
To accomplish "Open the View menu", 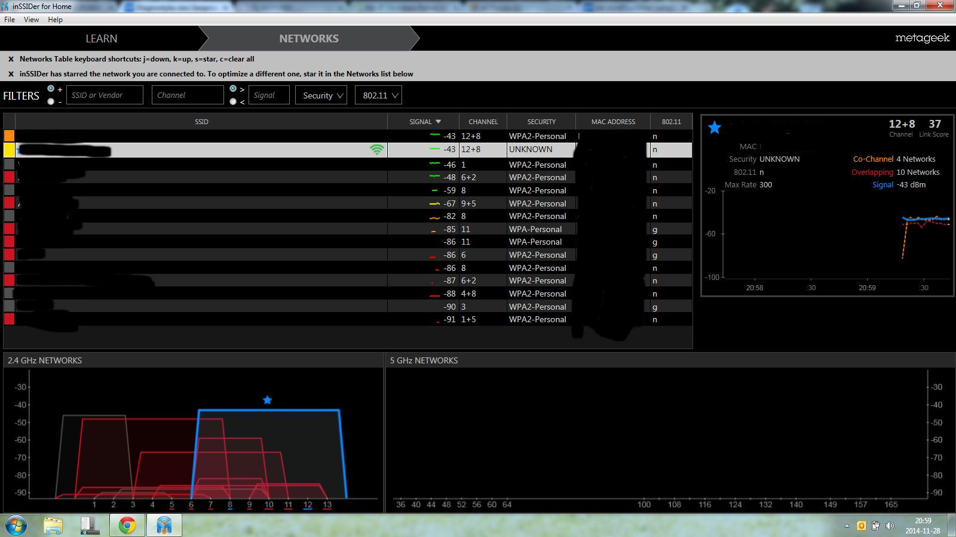I will [x=31, y=20].
